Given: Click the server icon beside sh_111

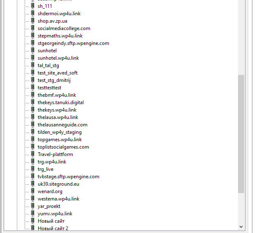Looking at the screenshot, I should click(33, 6).
